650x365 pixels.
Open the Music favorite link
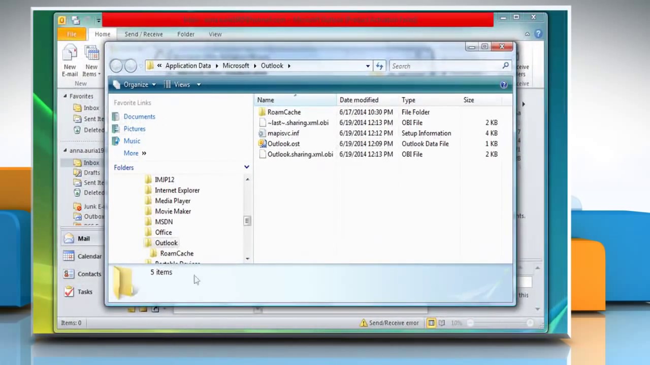[132, 141]
